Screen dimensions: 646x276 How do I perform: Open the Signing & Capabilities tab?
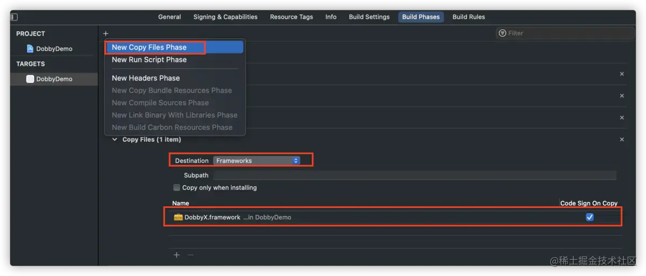click(x=225, y=17)
